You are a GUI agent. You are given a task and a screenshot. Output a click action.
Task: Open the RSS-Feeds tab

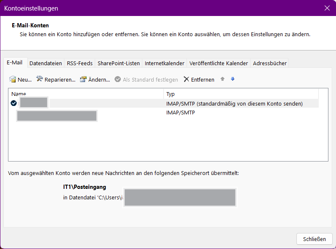click(80, 64)
